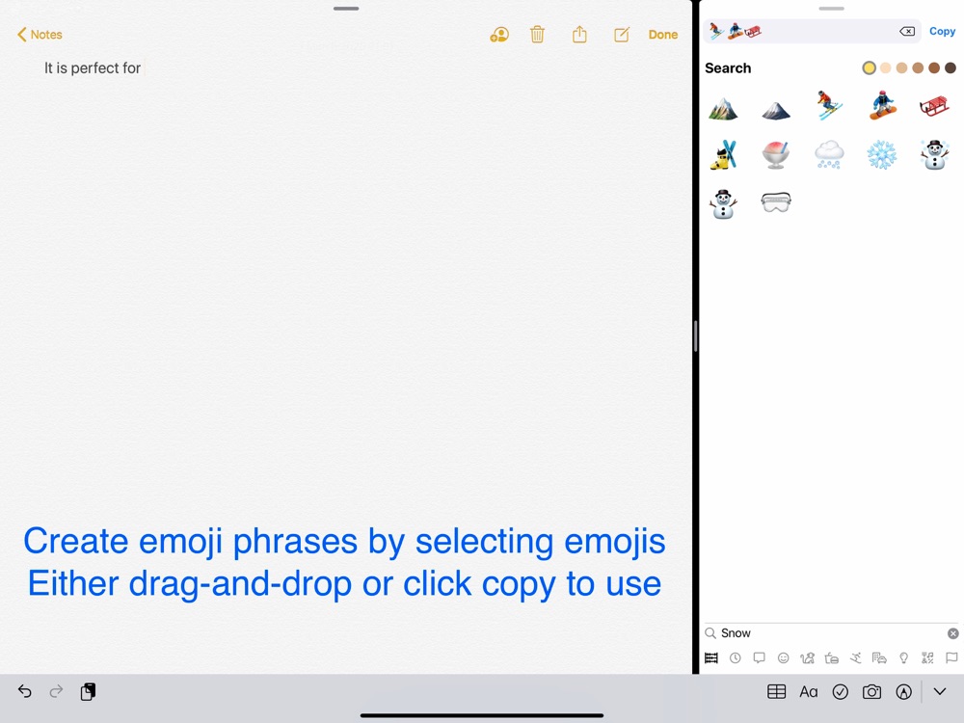Screen dimensions: 964x723
Task: Pick the snow-capped mountain emoji
Action: [x=723, y=108]
